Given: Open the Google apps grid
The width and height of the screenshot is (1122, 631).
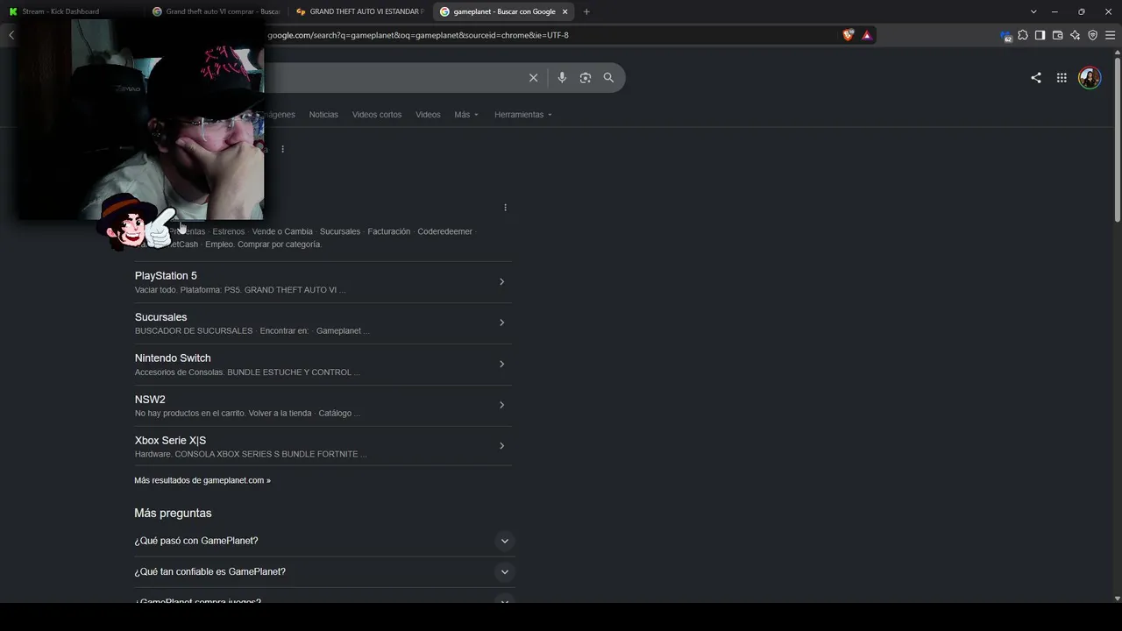Looking at the screenshot, I should click(x=1062, y=78).
